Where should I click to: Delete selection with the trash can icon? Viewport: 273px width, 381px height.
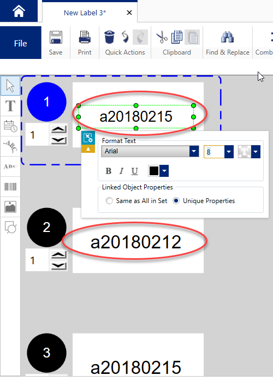[x=109, y=37]
